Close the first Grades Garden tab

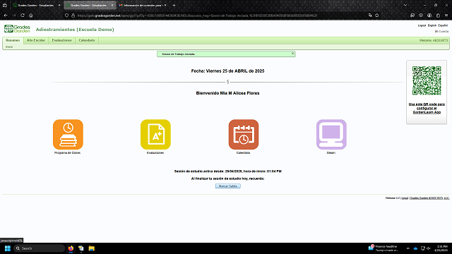(59, 5)
